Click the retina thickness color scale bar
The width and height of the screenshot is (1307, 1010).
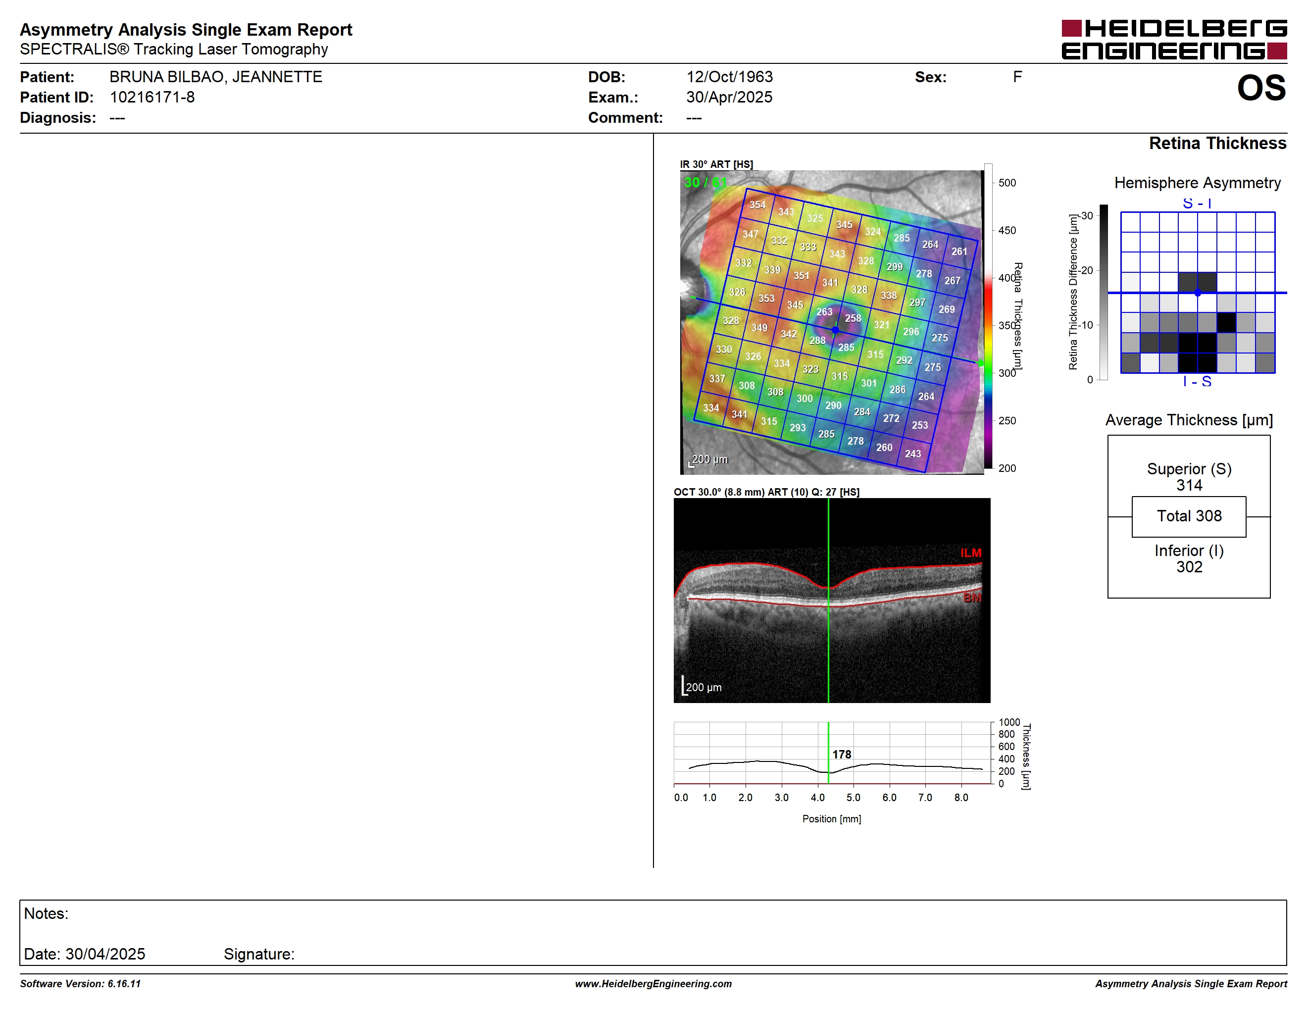point(988,316)
